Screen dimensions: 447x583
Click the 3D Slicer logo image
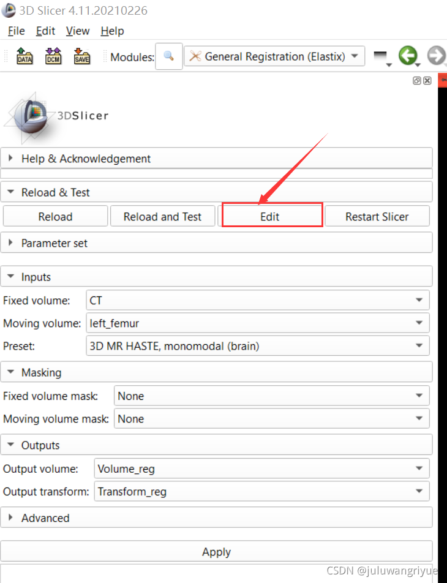56,117
